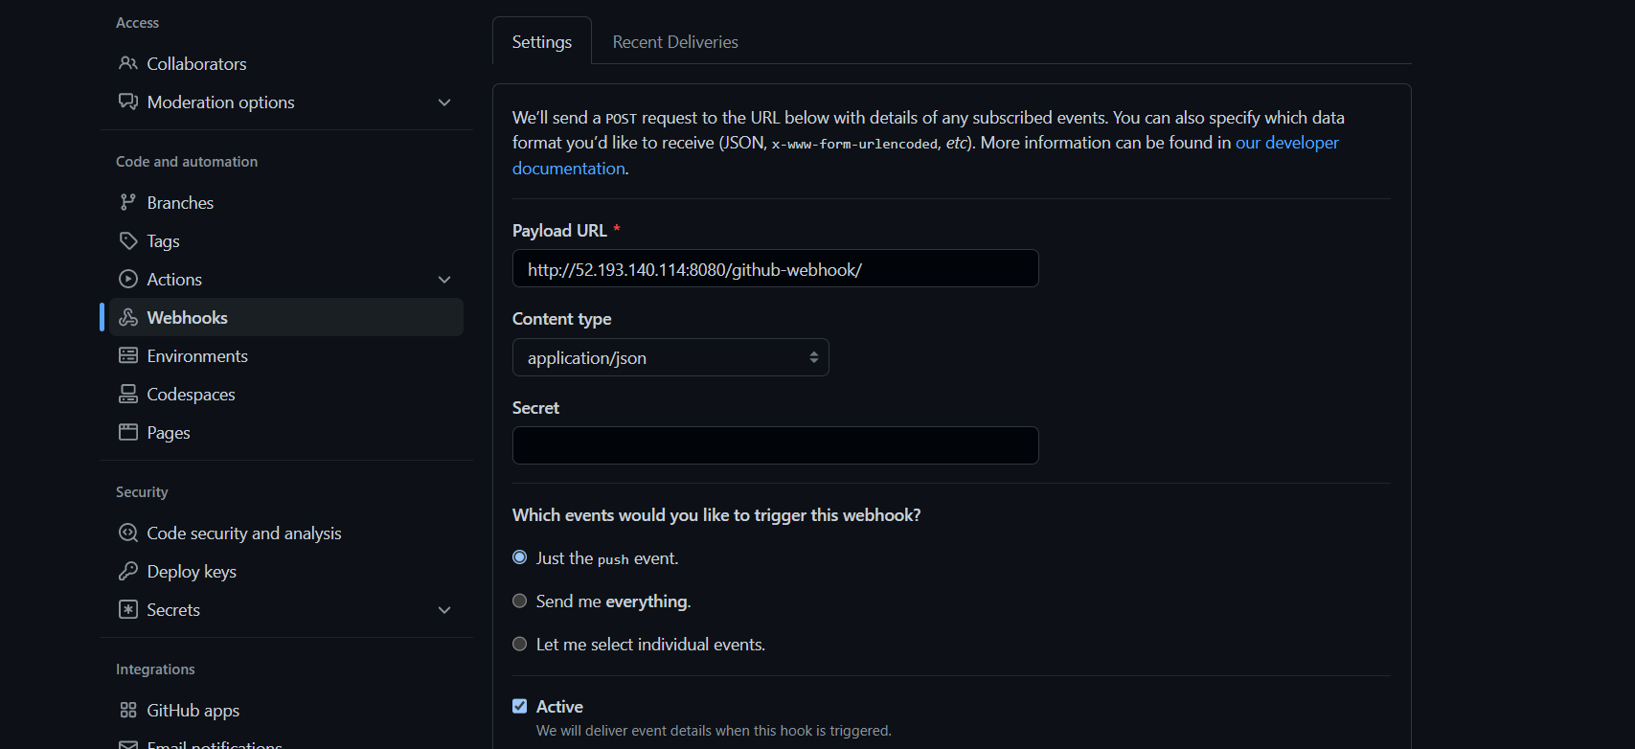Viewport: 1635px width, 749px height.
Task: Select 'Just the push event' radio button
Action: click(x=520, y=557)
